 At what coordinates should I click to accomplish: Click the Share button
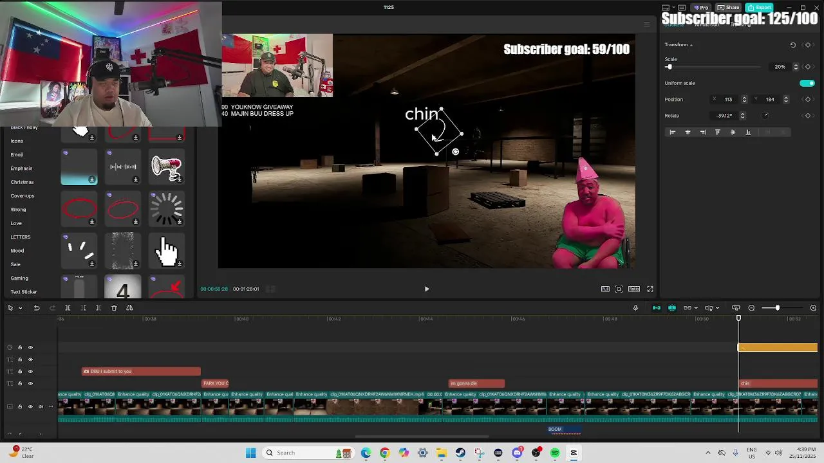tap(729, 7)
